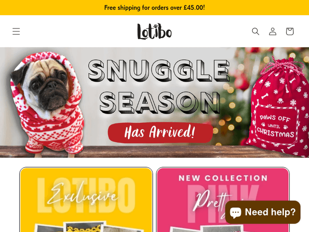Click the search magnifier icon
Screen dimensions: 309x232
[255, 31]
